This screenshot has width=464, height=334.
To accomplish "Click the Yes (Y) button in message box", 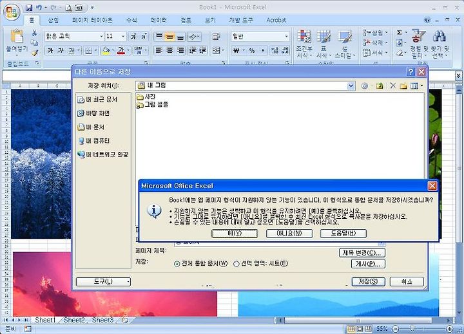I will (x=235, y=233).
